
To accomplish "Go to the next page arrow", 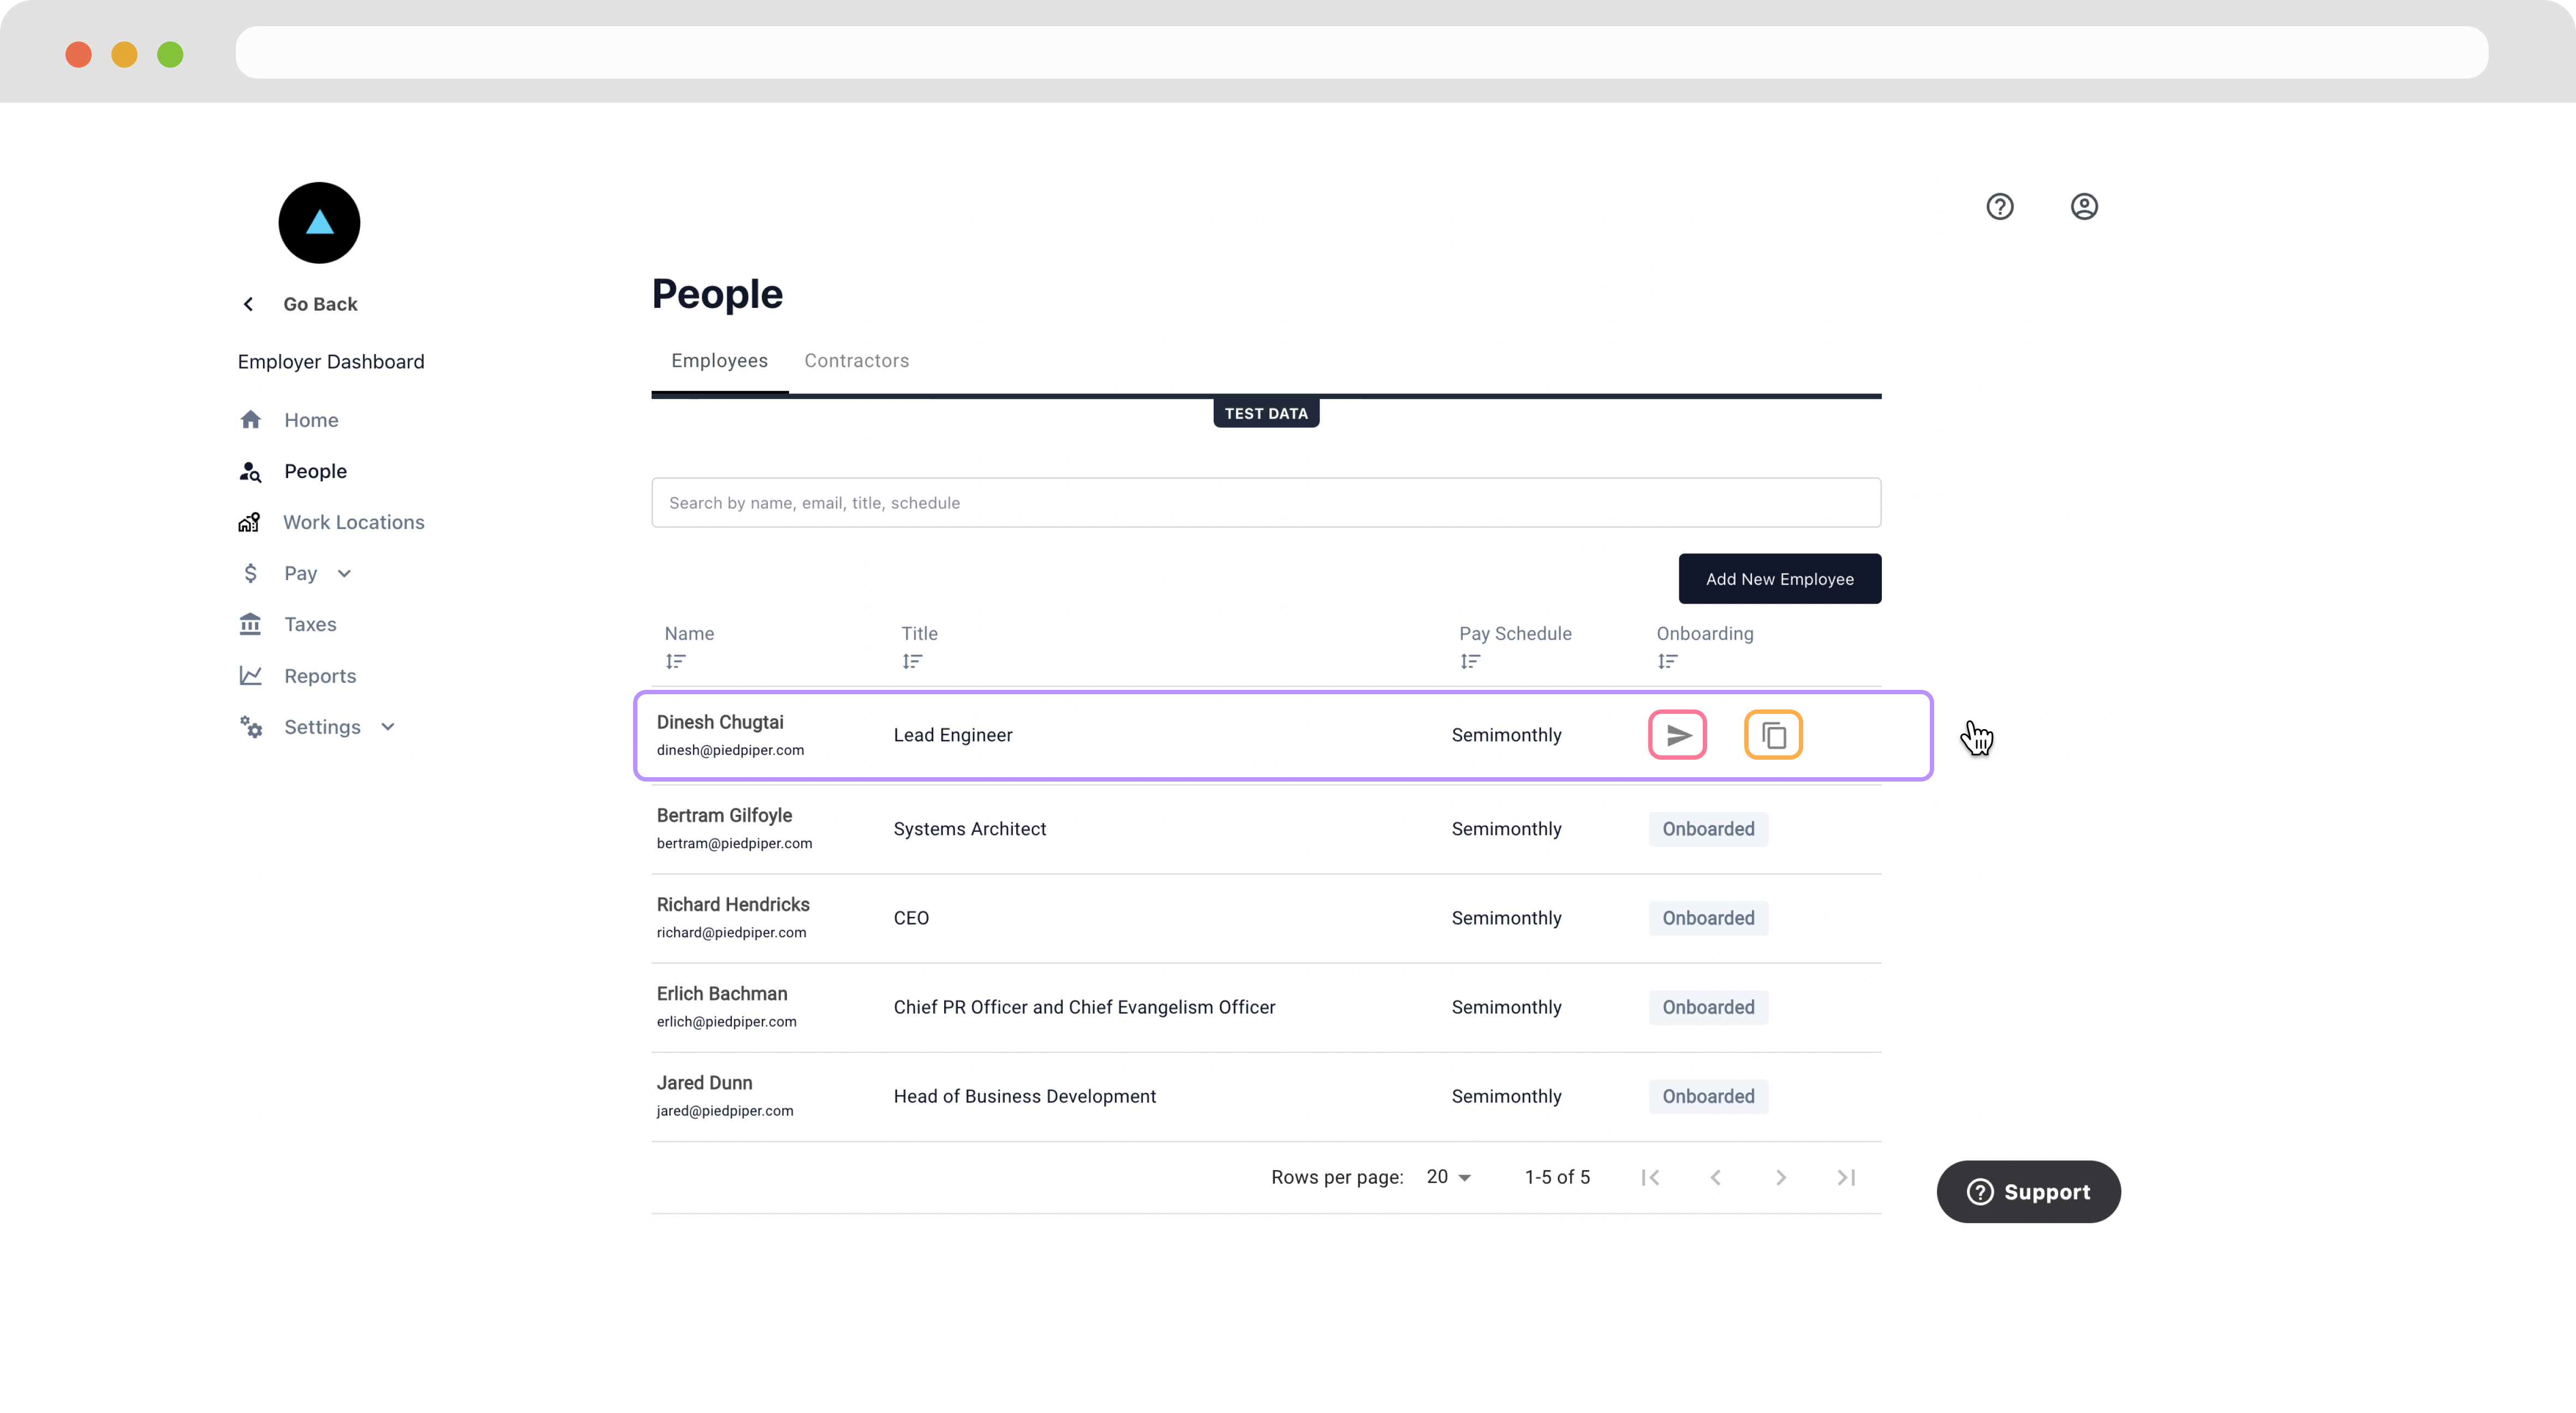I will 1780,1178.
